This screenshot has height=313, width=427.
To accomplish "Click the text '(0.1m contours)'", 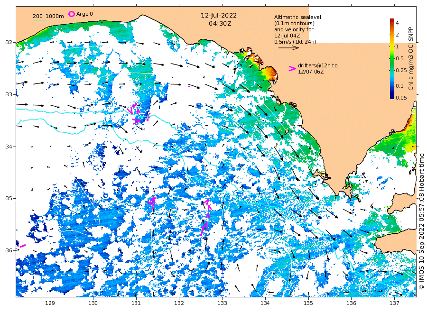I will (294, 23).
